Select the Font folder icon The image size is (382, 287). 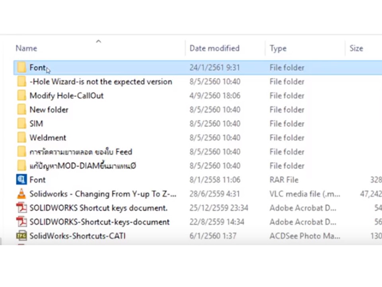point(21,67)
